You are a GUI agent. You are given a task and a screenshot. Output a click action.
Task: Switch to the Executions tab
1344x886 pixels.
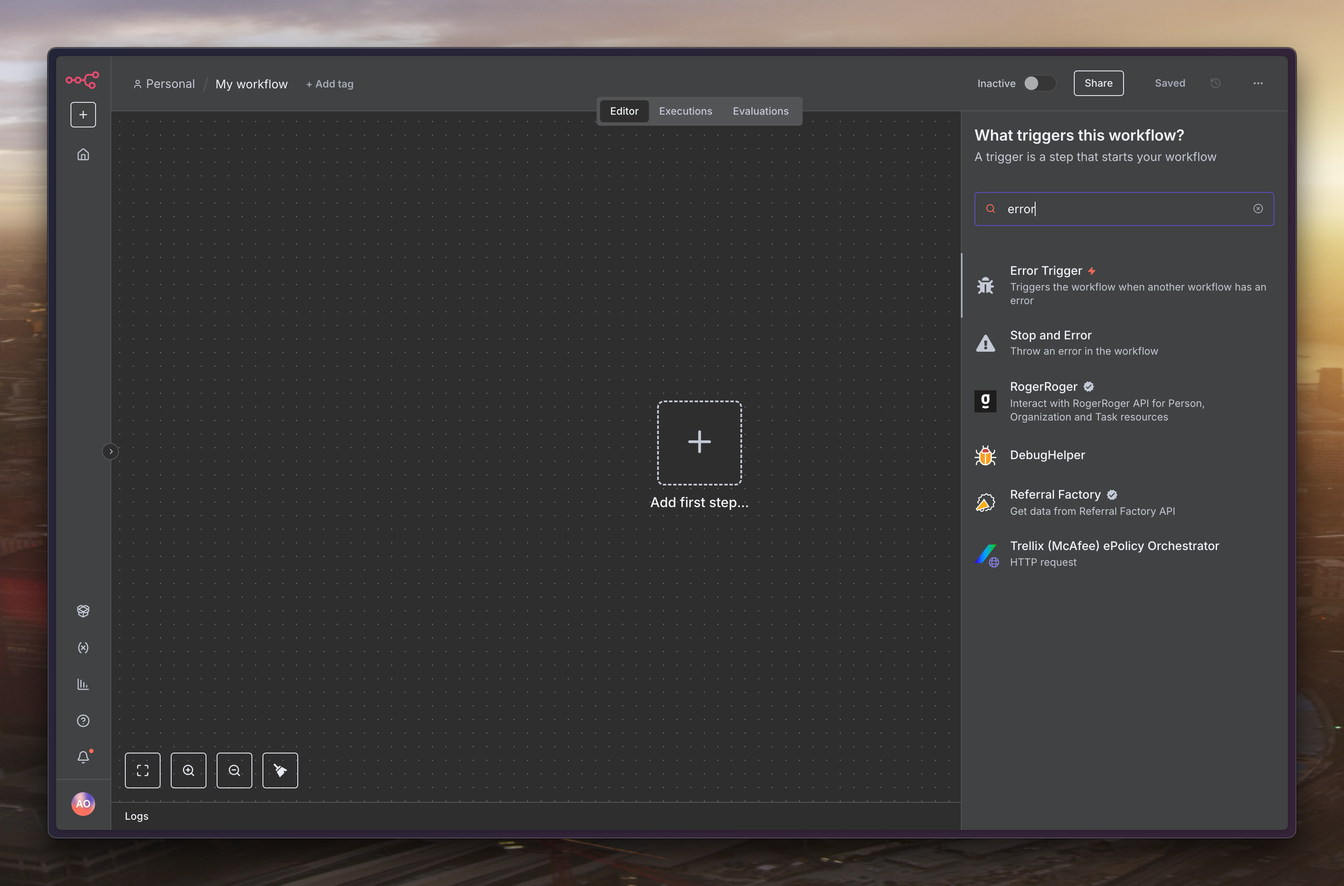click(x=685, y=111)
